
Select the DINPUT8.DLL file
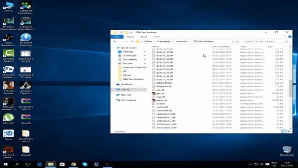pos(164,83)
